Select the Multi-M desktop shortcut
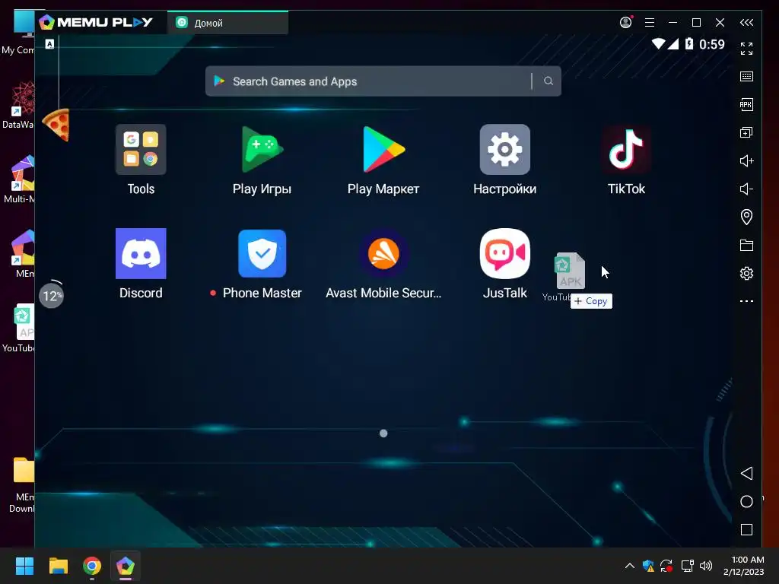The image size is (779, 584). 18,179
